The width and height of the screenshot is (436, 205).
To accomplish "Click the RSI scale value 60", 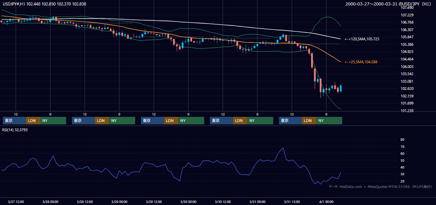I will pyautogui.click(x=402, y=153).
